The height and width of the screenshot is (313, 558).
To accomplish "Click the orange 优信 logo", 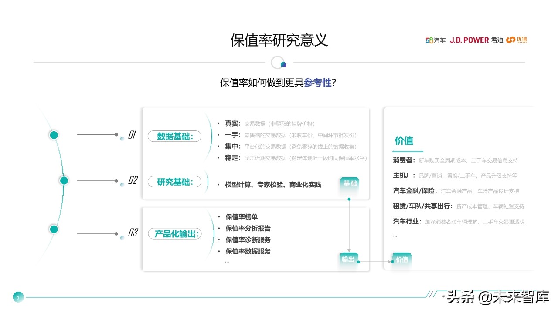I will click(517, 40).
